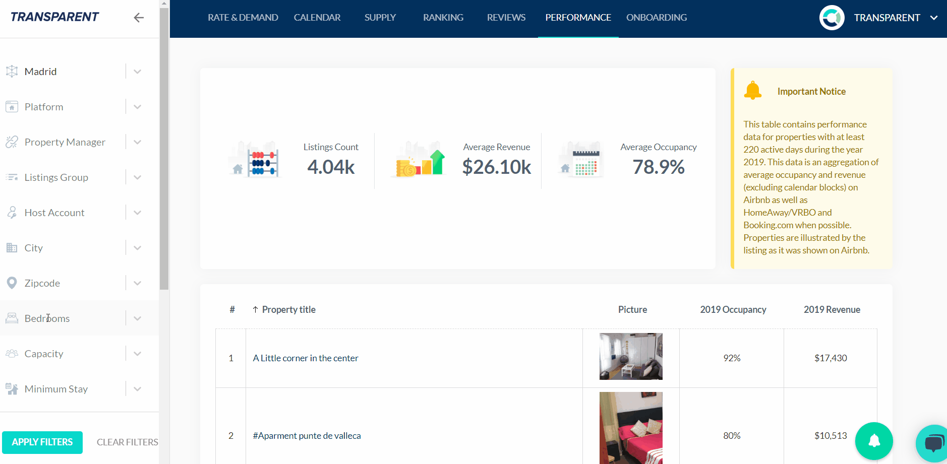
Task: Open the Rate & Demand tab
Action: pyautogui.click(x=243, y=18)
